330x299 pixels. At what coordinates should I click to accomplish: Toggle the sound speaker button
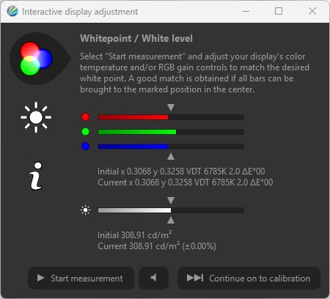point(153,278)
